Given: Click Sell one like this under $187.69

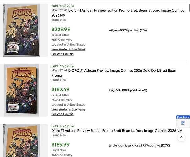Looking at the screenshot, I should pos(62,114).
